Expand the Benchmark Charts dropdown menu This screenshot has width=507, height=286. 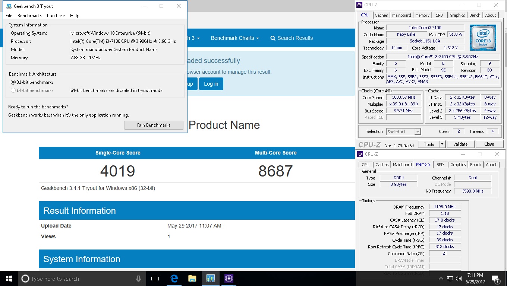coord(235,38)
